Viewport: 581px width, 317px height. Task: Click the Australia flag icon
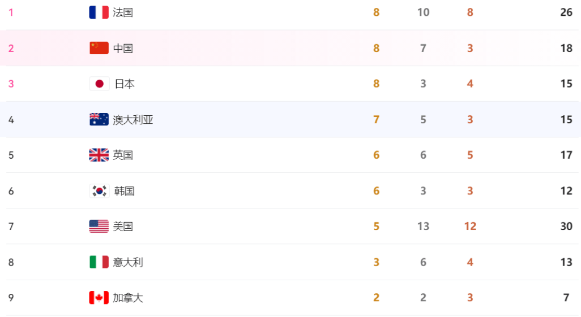99,119
